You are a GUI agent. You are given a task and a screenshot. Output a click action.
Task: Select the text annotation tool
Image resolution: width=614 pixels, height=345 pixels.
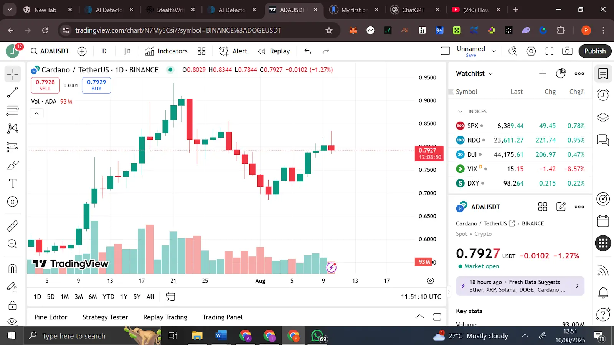[x=13, y=184]
